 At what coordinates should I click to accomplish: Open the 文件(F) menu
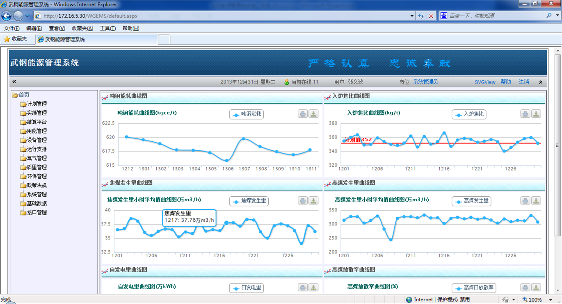12,29
